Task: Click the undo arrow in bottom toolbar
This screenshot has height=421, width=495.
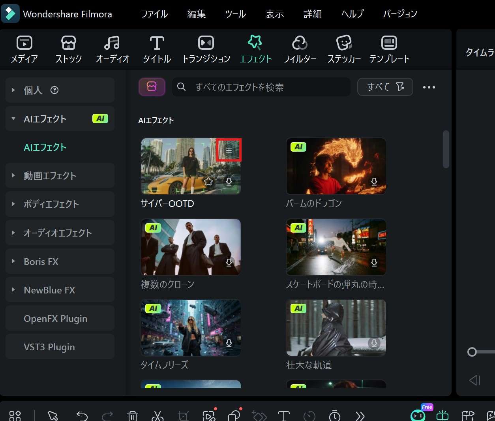Action: pos(82,416)
